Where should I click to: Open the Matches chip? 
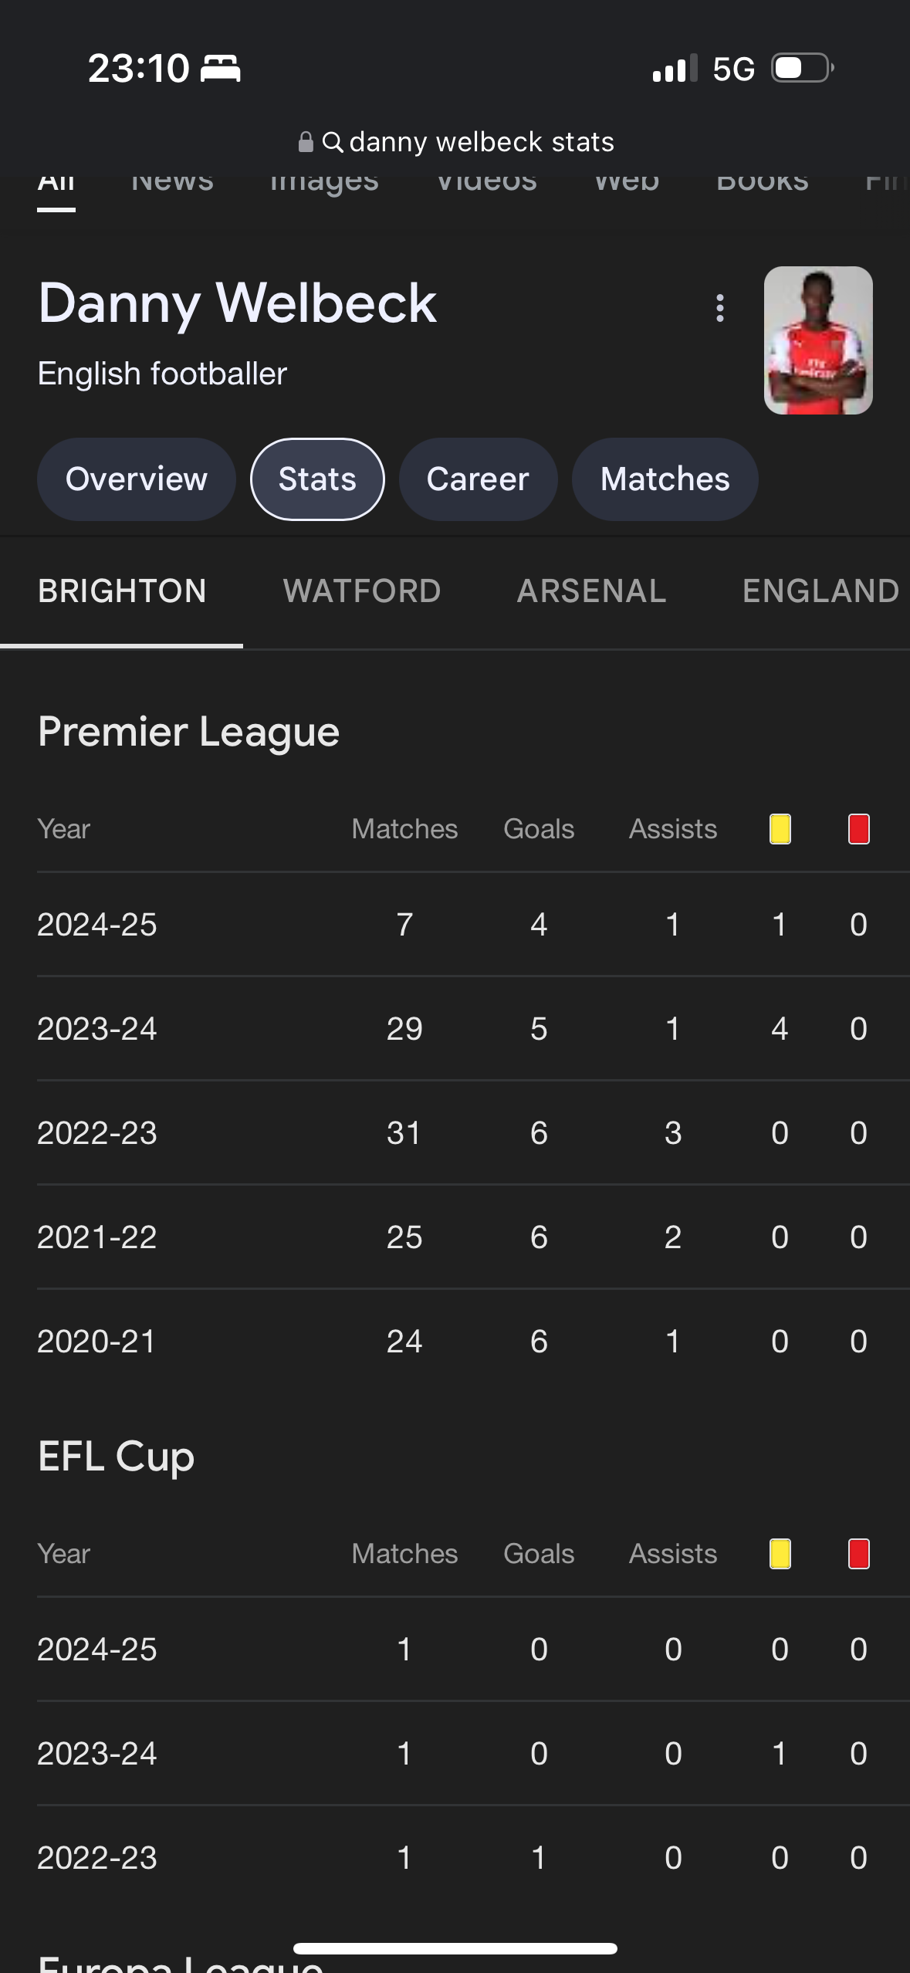coord(665,479)
